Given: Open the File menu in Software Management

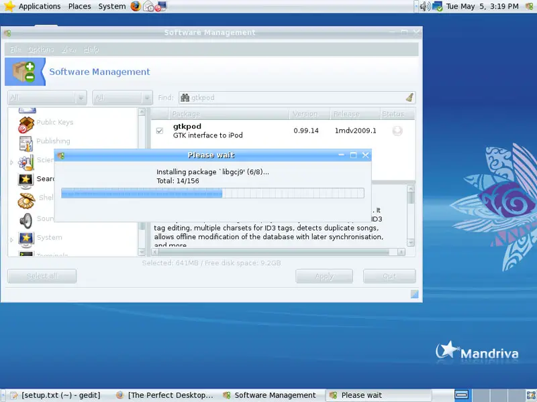Looking at the screenshot, I should 15,50.
